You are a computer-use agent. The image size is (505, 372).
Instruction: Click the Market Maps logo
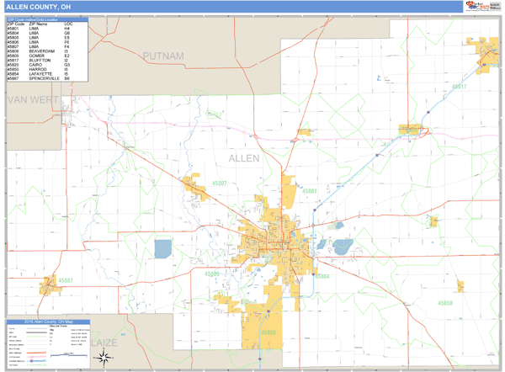coord(476,6)
